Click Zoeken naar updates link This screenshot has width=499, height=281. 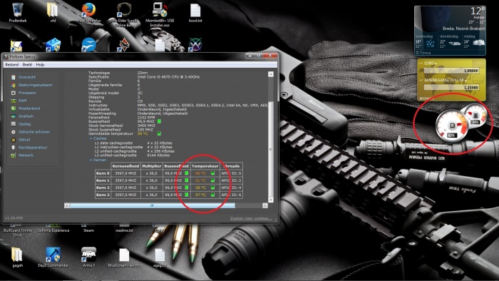[x=251, y=218]
